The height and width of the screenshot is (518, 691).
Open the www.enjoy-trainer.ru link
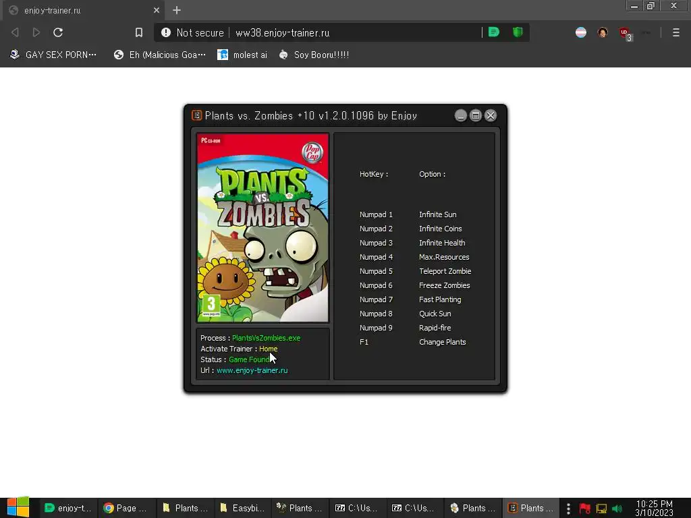(x=252, y=370)
